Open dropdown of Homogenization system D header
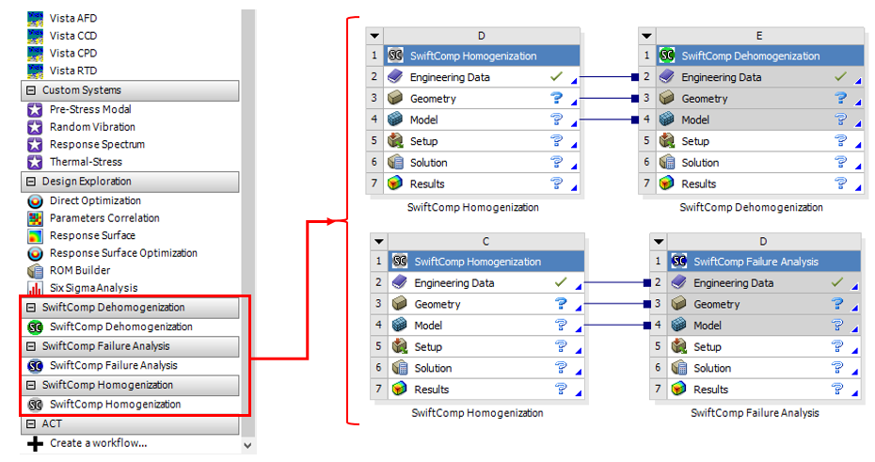Viewport: 875px width, 462px height. point(374,36)
